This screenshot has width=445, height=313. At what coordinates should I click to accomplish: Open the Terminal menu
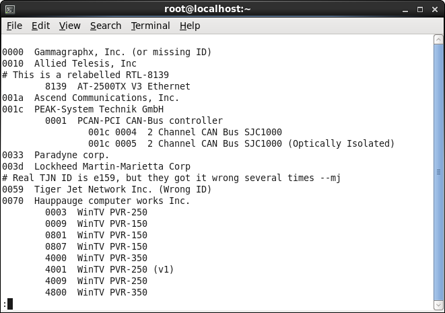[x=150, y=26]
